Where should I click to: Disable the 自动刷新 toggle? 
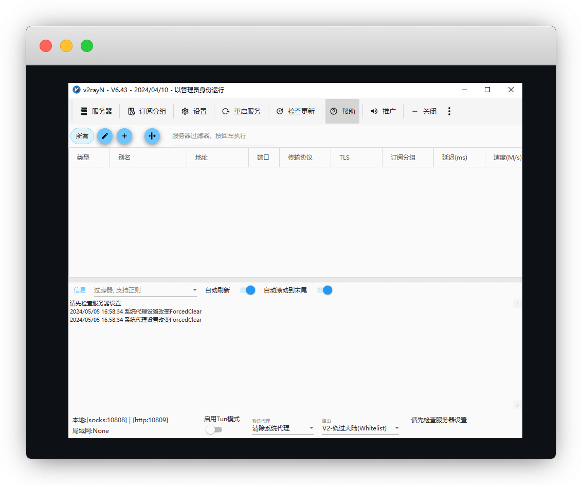point(248,290)
